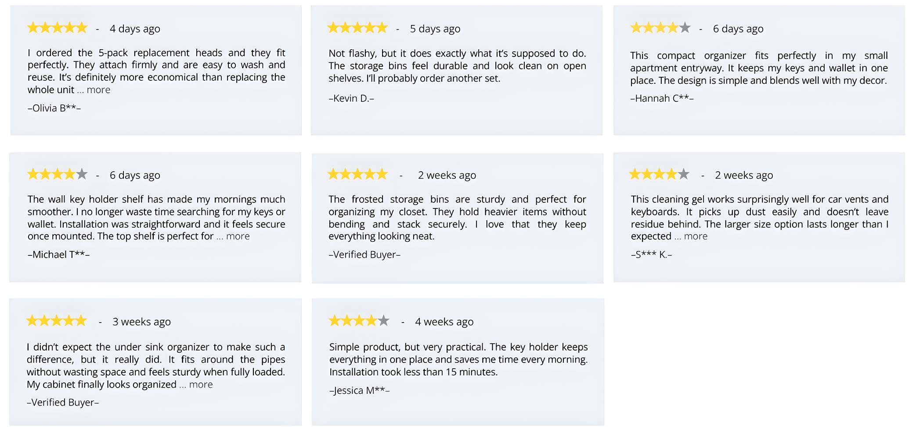This screenshot has height=427, width=920.
Task: Click the star rating on Jessica M**'s review
Action: [x=359, y=321]
